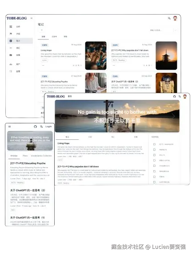Select Plans tab in mobile window

click(25, 156)
